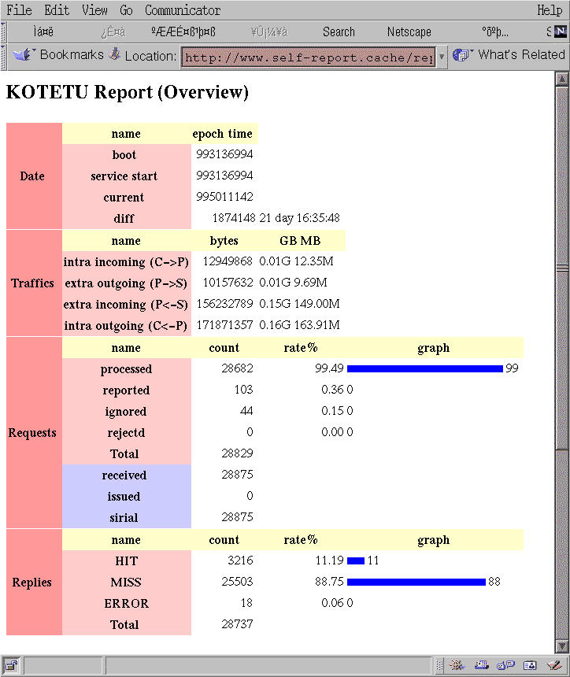Click the 'issued' row name
This screenshot has width=570, height=677.
point(124,497)
